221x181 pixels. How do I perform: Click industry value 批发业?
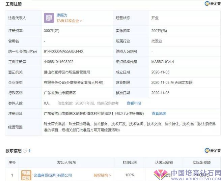click(x=157, y=41)
